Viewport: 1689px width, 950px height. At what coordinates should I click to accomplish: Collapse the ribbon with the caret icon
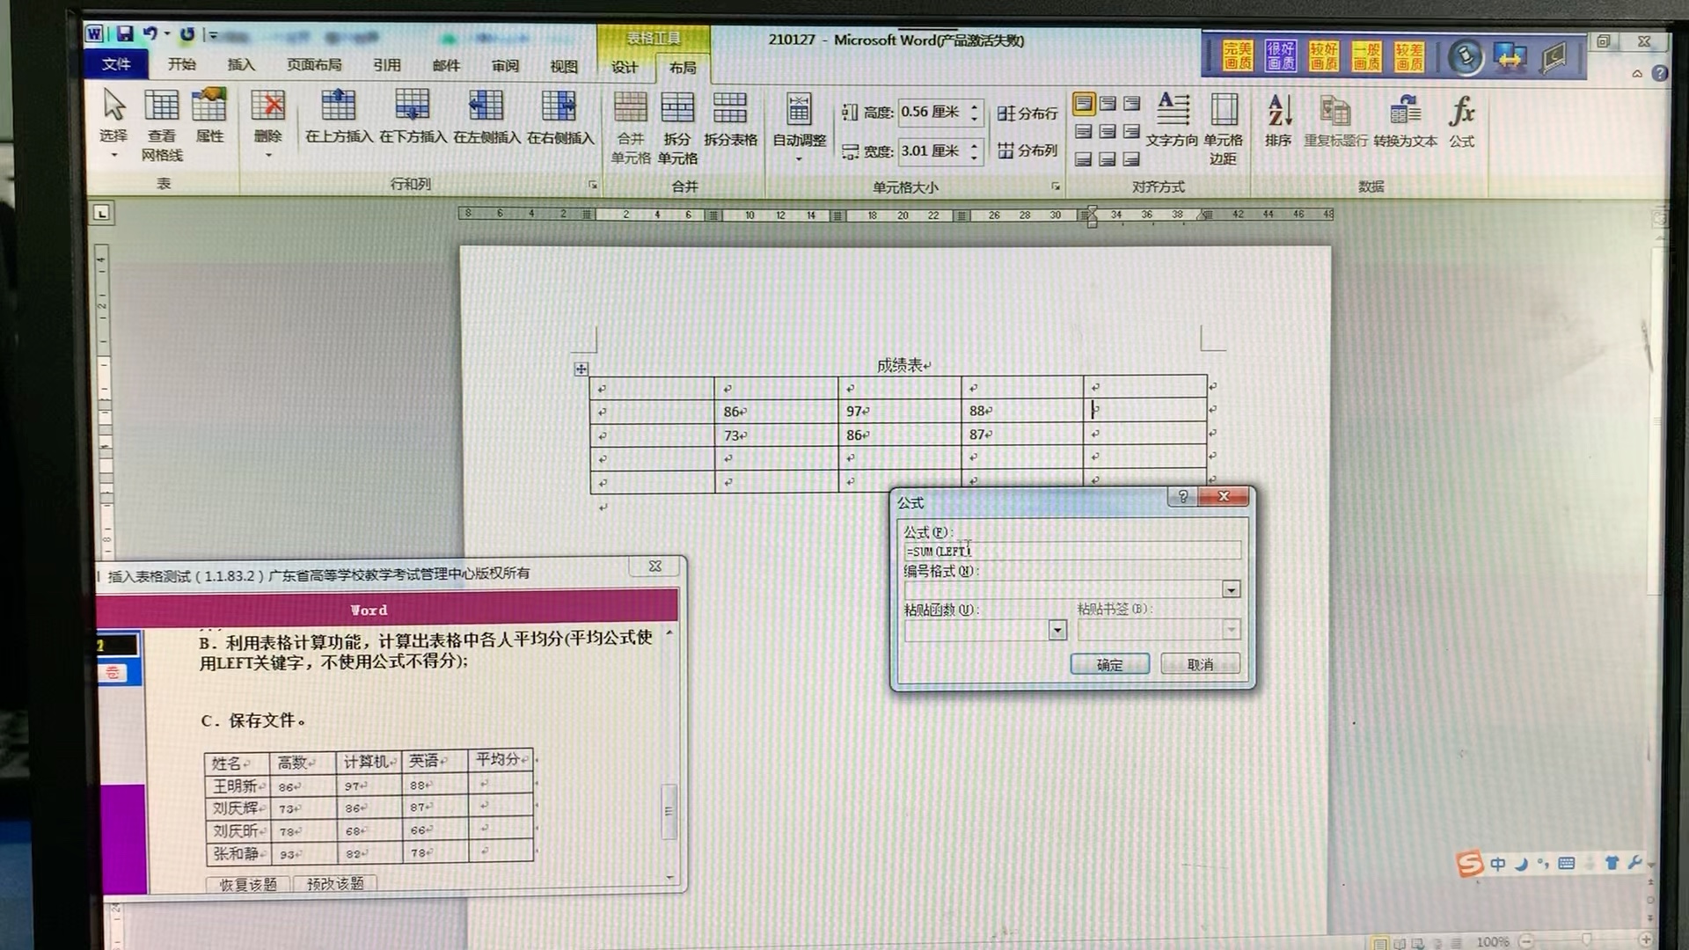point(1637,74)
